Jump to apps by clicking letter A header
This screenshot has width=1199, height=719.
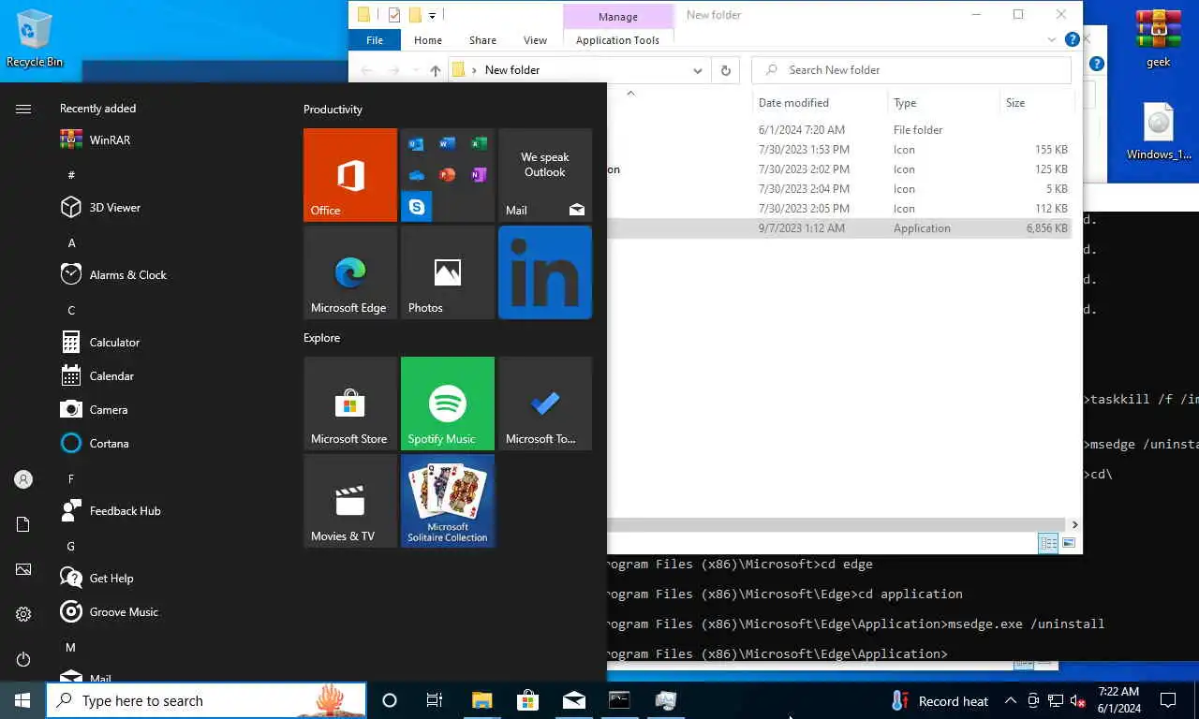point(71,242)
